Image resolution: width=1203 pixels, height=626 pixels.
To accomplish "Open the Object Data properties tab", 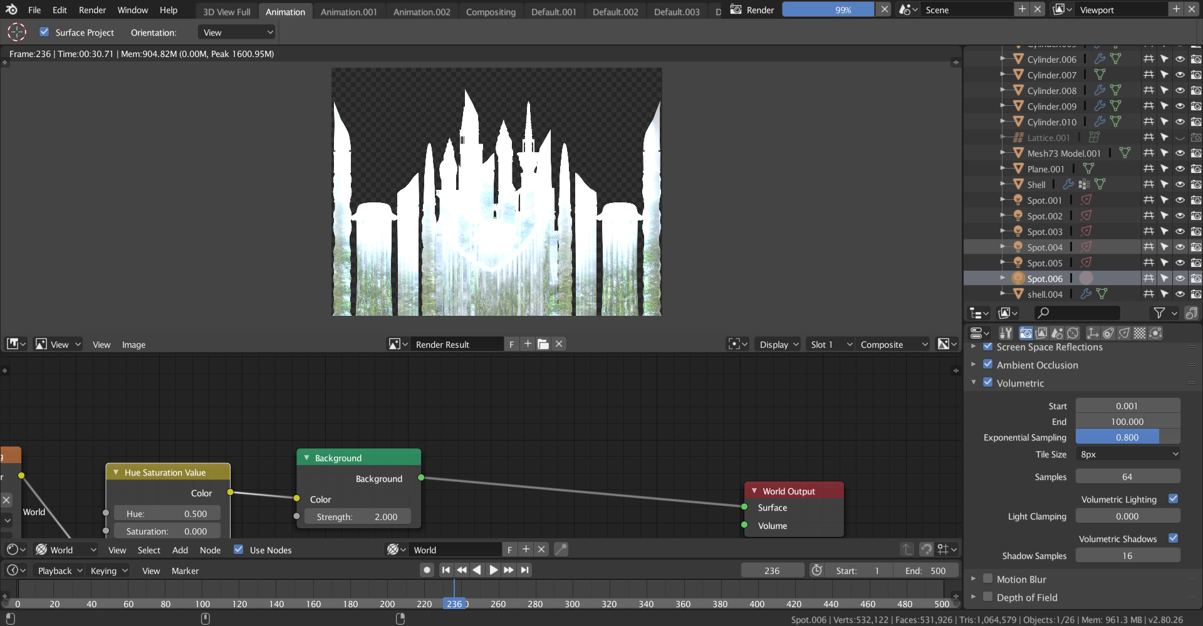I will (x=1124, y=333).
